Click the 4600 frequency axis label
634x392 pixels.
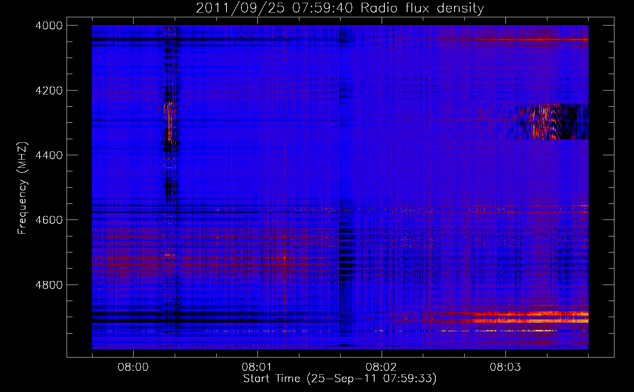(49, 220)
